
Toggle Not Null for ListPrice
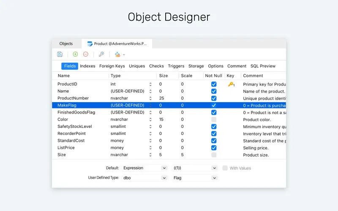[x=214, y=148]
